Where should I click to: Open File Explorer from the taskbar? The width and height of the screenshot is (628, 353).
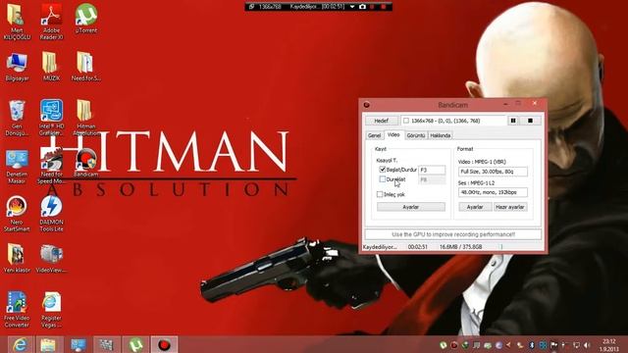coord(48,344)
